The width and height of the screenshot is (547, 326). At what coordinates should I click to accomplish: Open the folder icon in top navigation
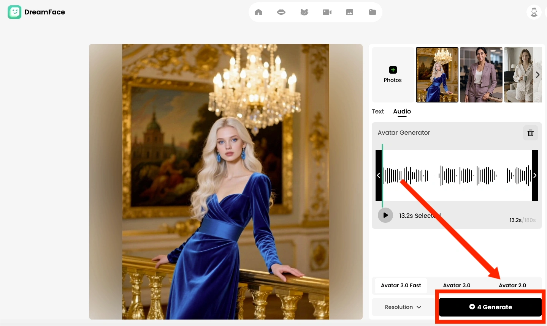(373, 12)
